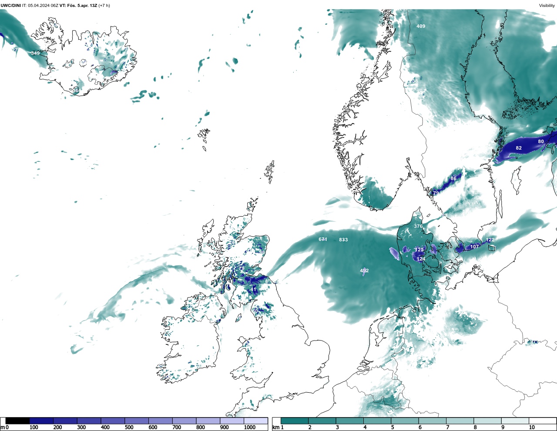Click the '(+7 h)' forecast offset text
The image size is (557, 431).
coord(104,6)
